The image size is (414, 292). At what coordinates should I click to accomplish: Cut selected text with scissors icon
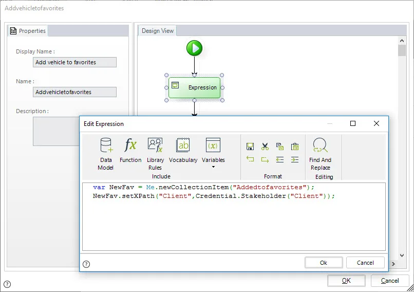265,147
